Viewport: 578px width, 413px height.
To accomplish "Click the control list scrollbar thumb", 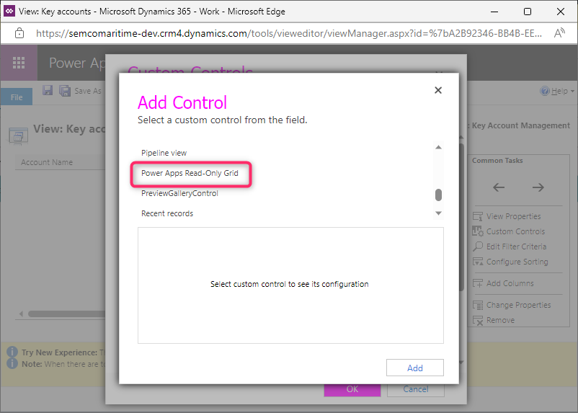I will (x=438, y=195).
